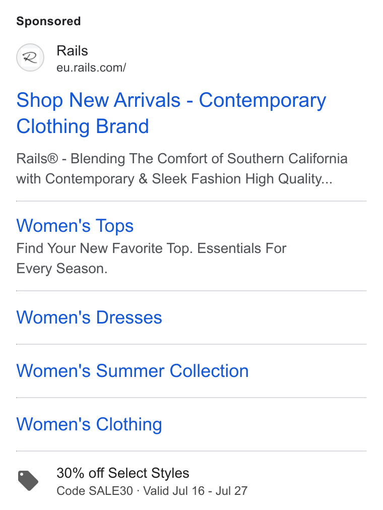Image resolution: width=383 pixels, height=510 pixels.
Task: Click the Rails logo icon
Action: click(30, 57)
